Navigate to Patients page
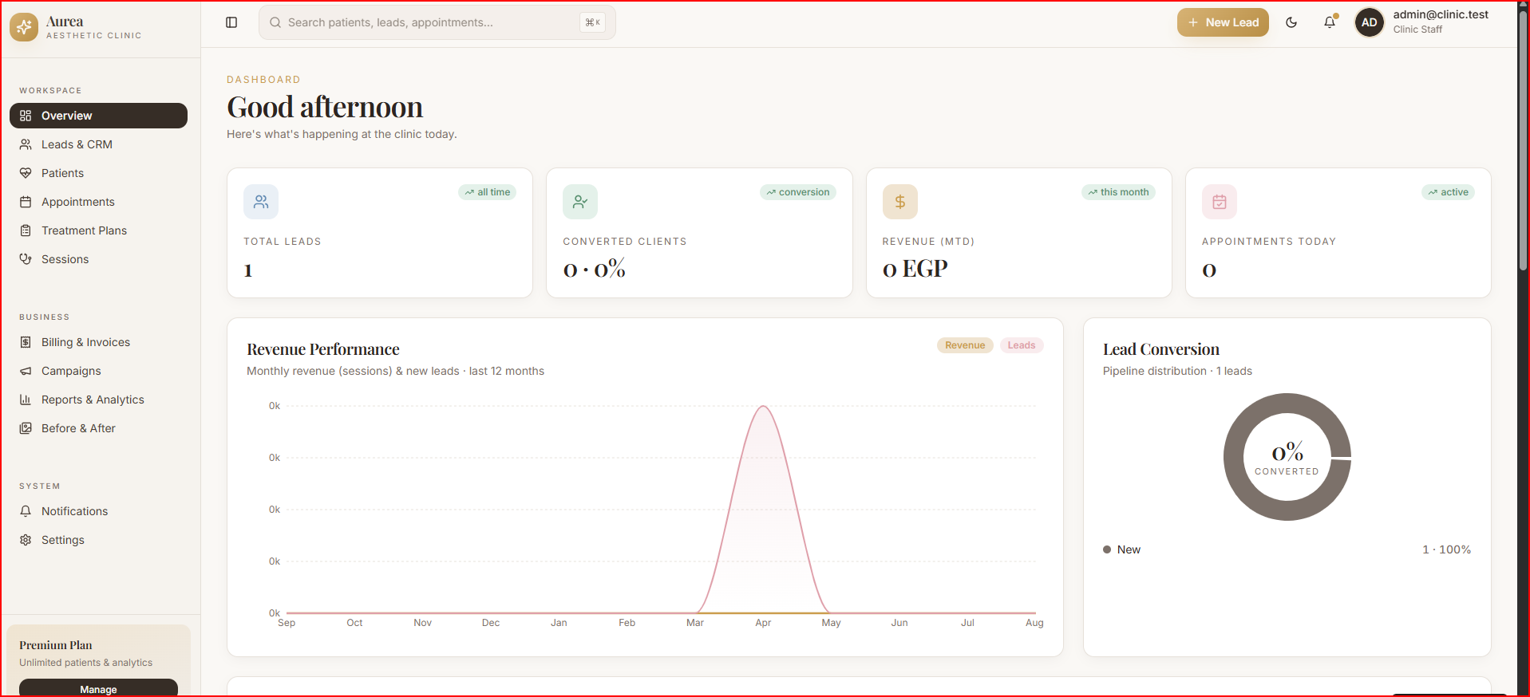Image resolution: width=1530 pixels, height=697 pixels. [98, 173]
